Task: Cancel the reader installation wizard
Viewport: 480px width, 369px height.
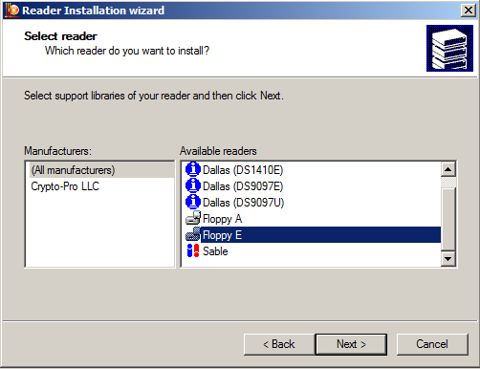Action: [x=432, y=344]
